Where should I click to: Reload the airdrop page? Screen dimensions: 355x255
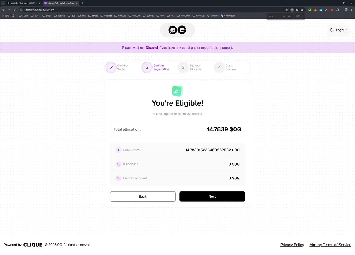tap(14, 10)
